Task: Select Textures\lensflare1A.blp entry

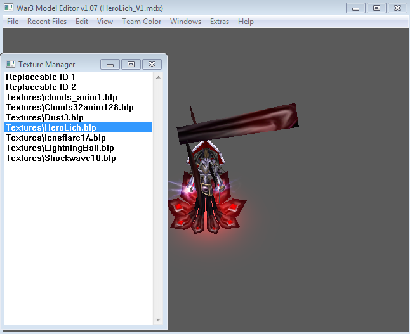Action: (79, 138)
